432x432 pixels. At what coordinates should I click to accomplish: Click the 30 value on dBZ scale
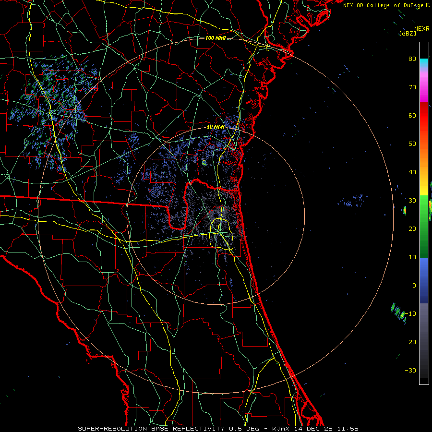point(412,200)
